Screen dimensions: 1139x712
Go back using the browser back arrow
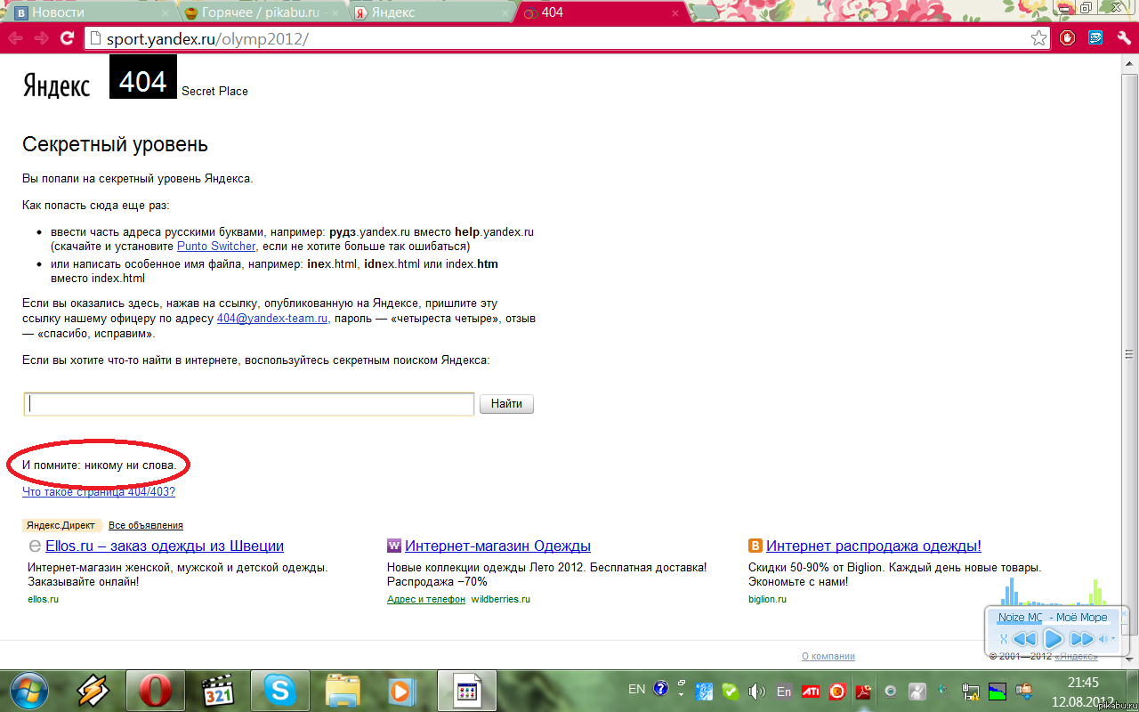click(15, 38)
